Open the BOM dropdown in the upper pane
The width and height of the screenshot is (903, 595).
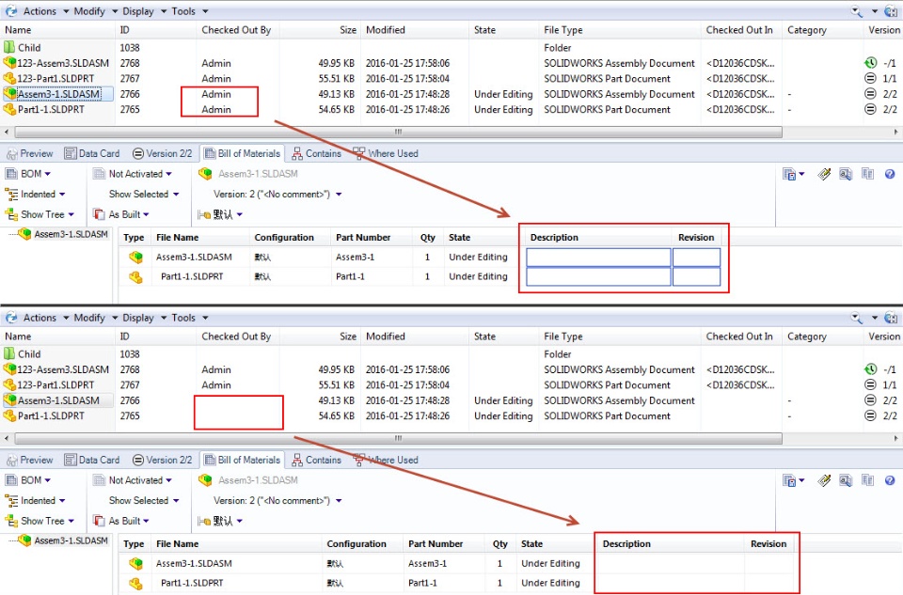[x=28, y=174]
